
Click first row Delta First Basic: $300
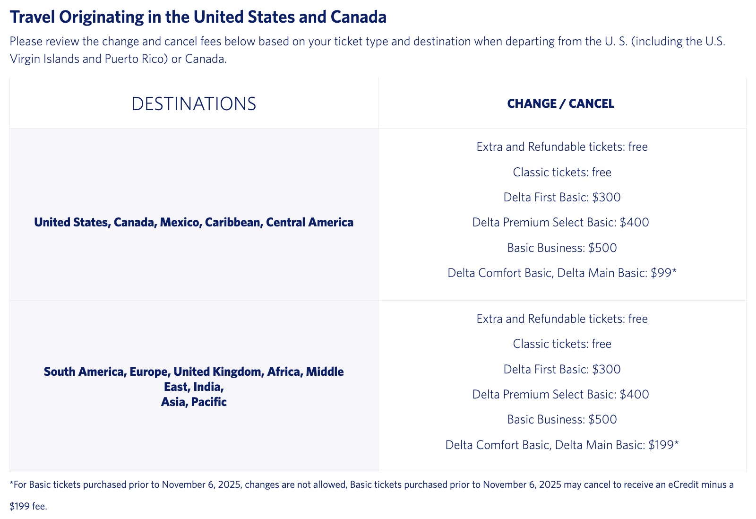(x=562, y=197)
